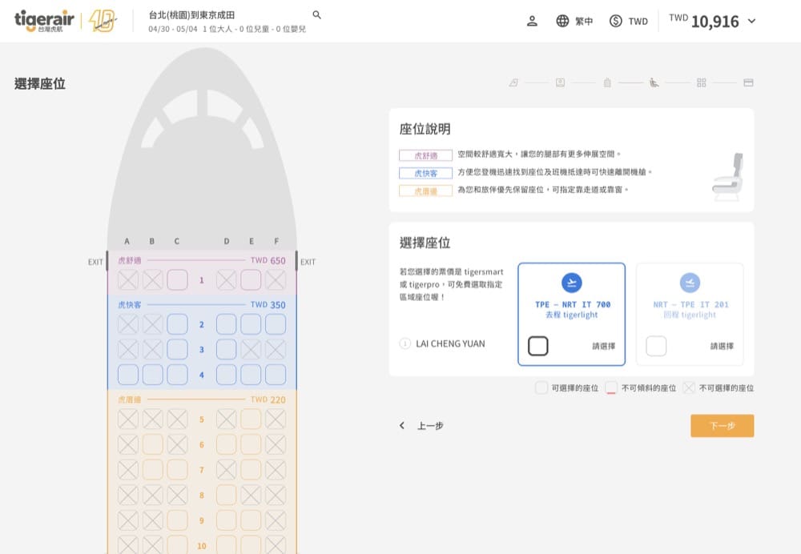
Task: Select seat 3D in row 3
Action: click(227, 349)
